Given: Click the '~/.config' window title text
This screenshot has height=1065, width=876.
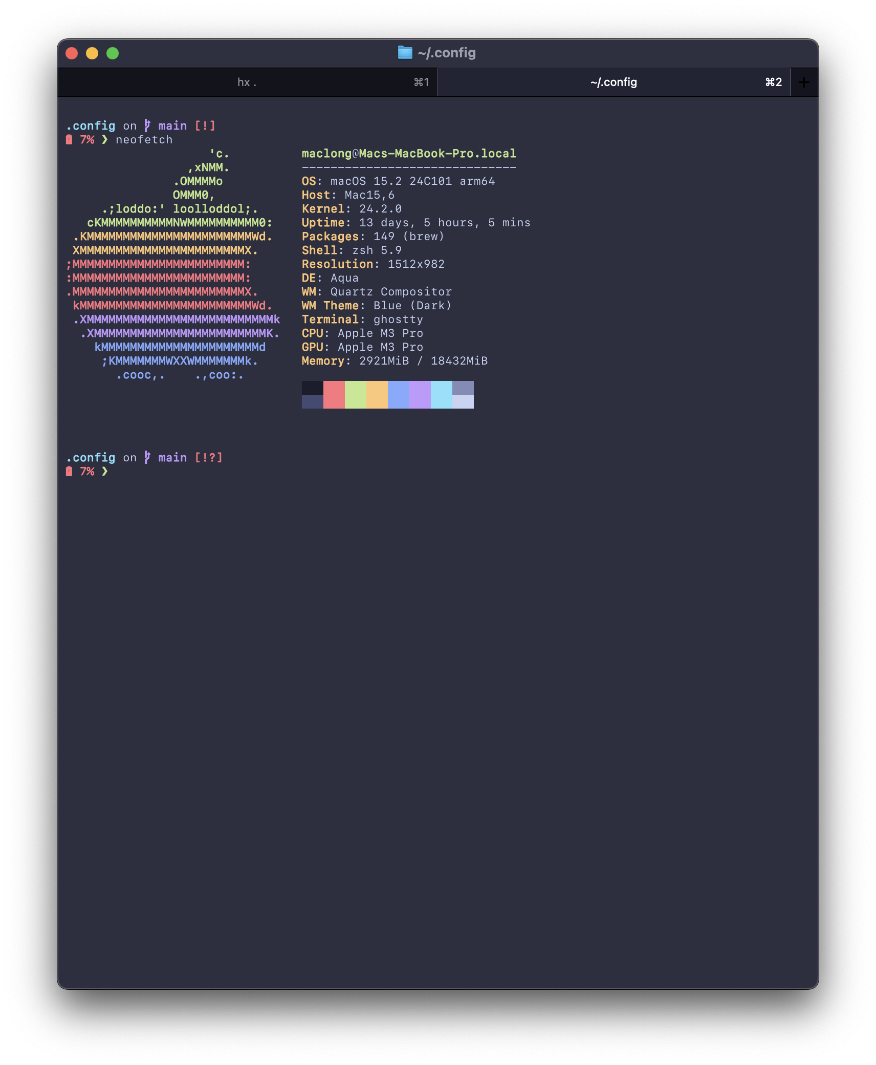Looking at the screenshot, I should 447,53.
